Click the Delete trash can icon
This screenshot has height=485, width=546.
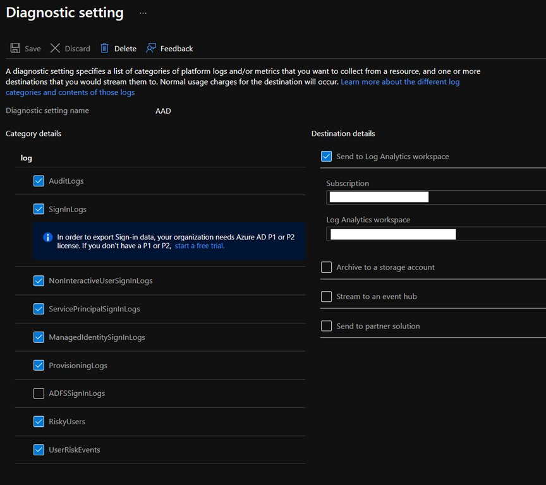coord(105,49)
